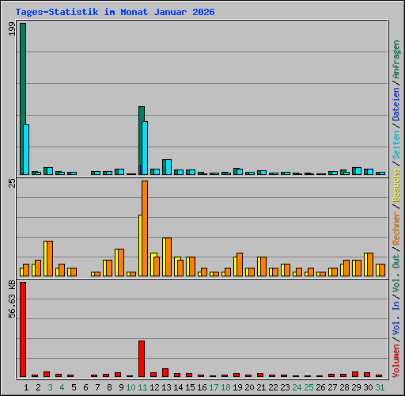Click the 'Volumen' legend label
405x396 pixels.
point(396,361)
